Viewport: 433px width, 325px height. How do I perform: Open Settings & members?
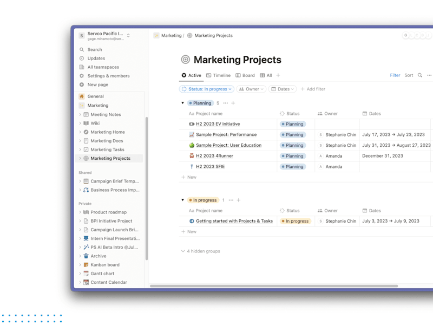coord(108,76)
